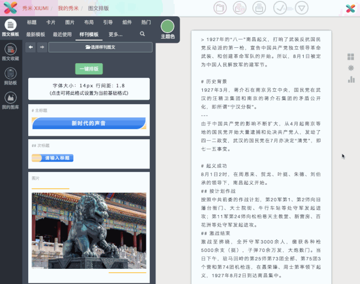Open the folder icon in top toolbar
The image size is (360, 284).
click(220, 8)
